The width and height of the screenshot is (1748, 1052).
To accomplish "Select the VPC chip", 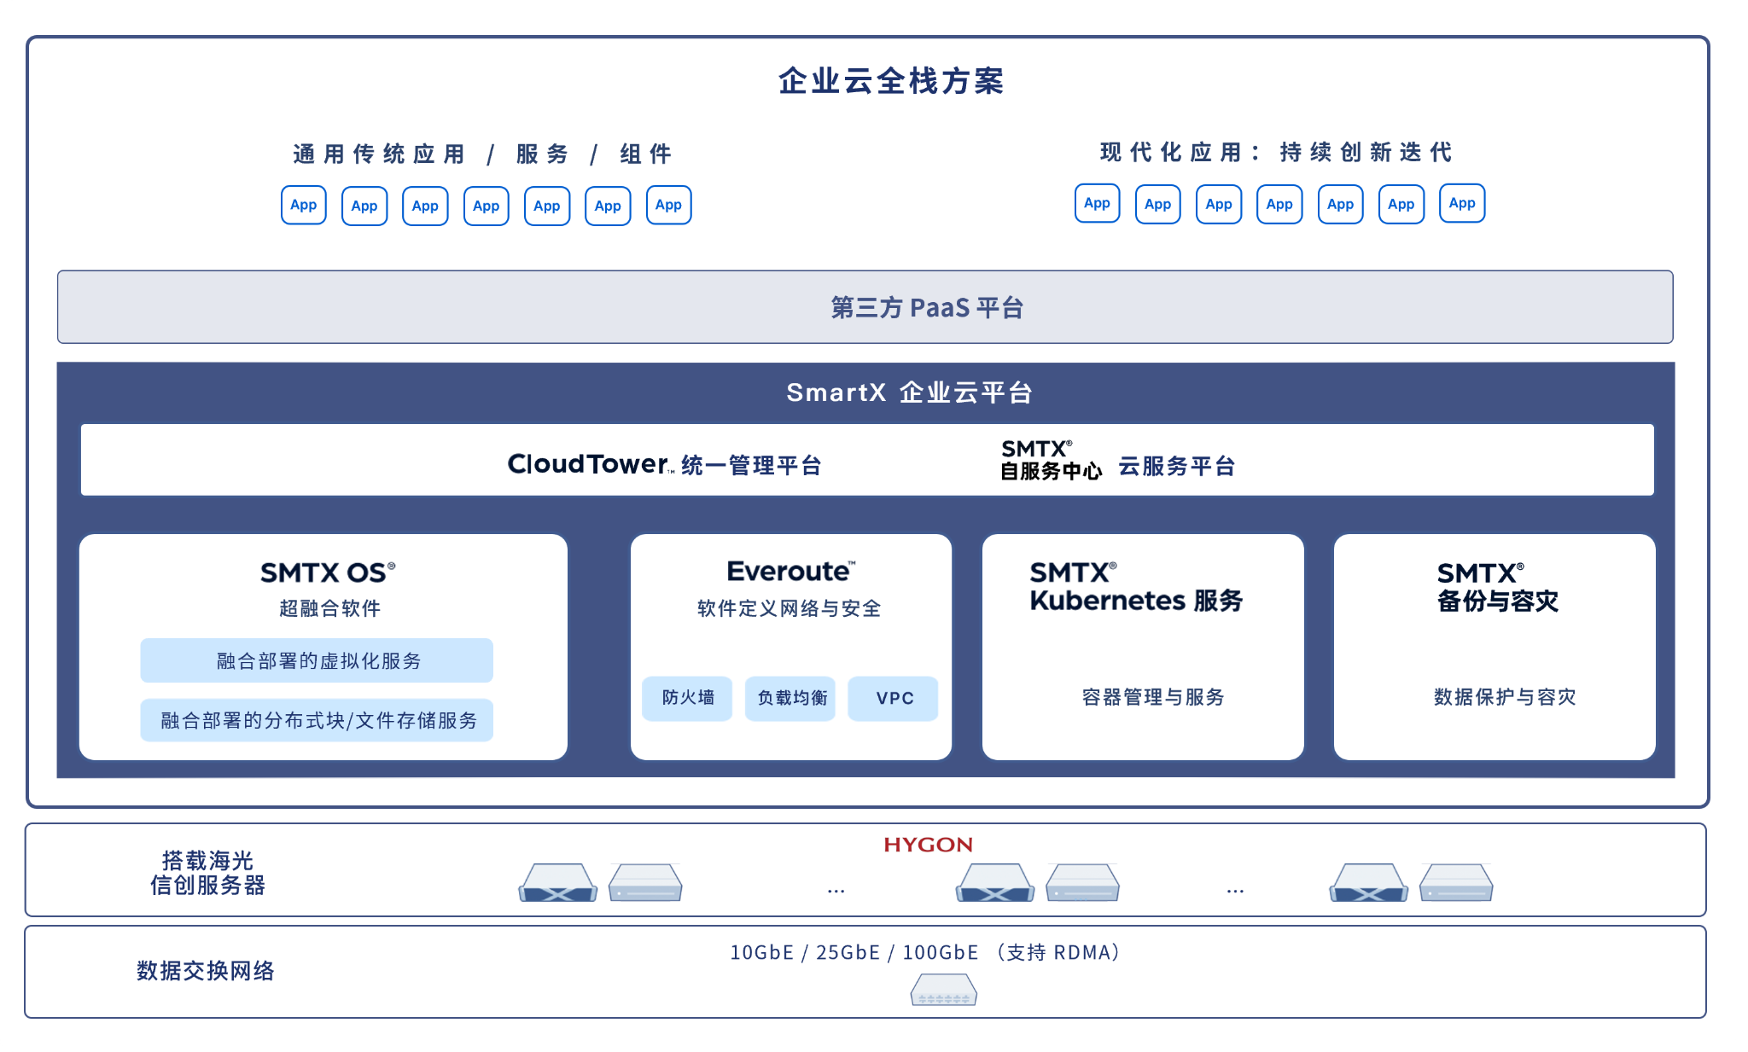I will [x=894, y=698].
